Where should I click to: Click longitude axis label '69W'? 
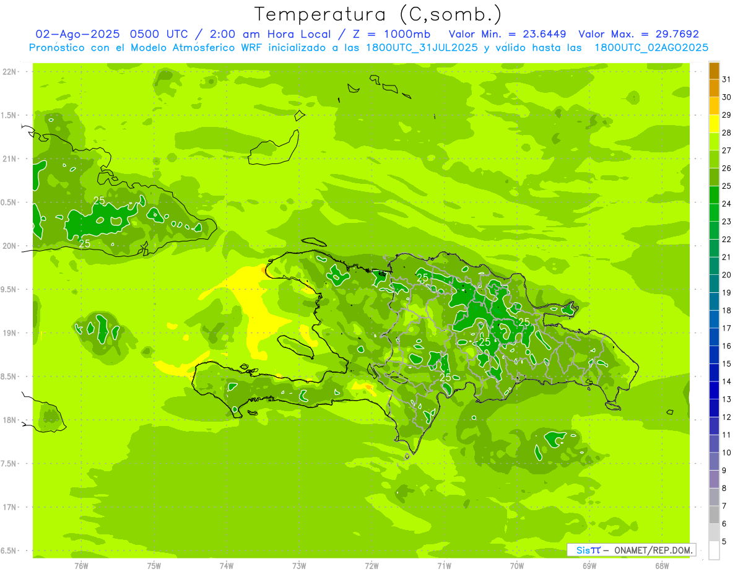tap(589, 566)
